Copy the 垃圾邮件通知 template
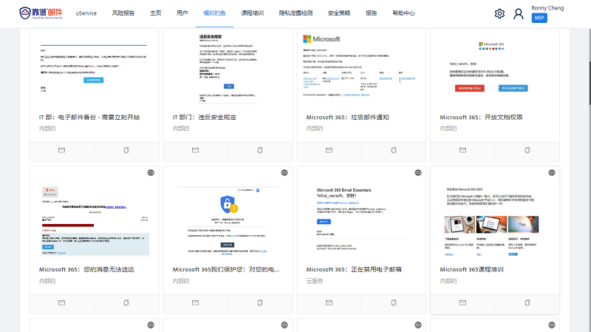The width and height of the screenshot is (591, 332). pyautogui.click(x=394, y=150)
